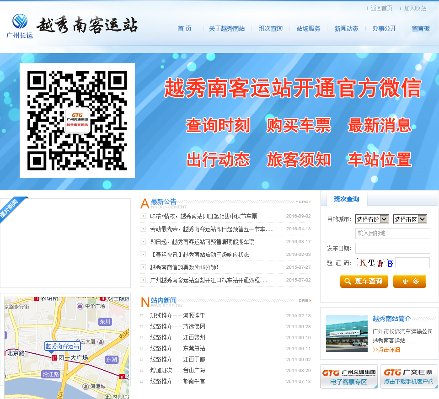The height and width of the screenshot is (399, 439).
Task: Click arrow icon beside 春运快讯 announcement
Action: pos(143,254)
